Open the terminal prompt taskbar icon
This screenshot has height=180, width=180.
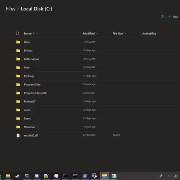coord(27,176)
